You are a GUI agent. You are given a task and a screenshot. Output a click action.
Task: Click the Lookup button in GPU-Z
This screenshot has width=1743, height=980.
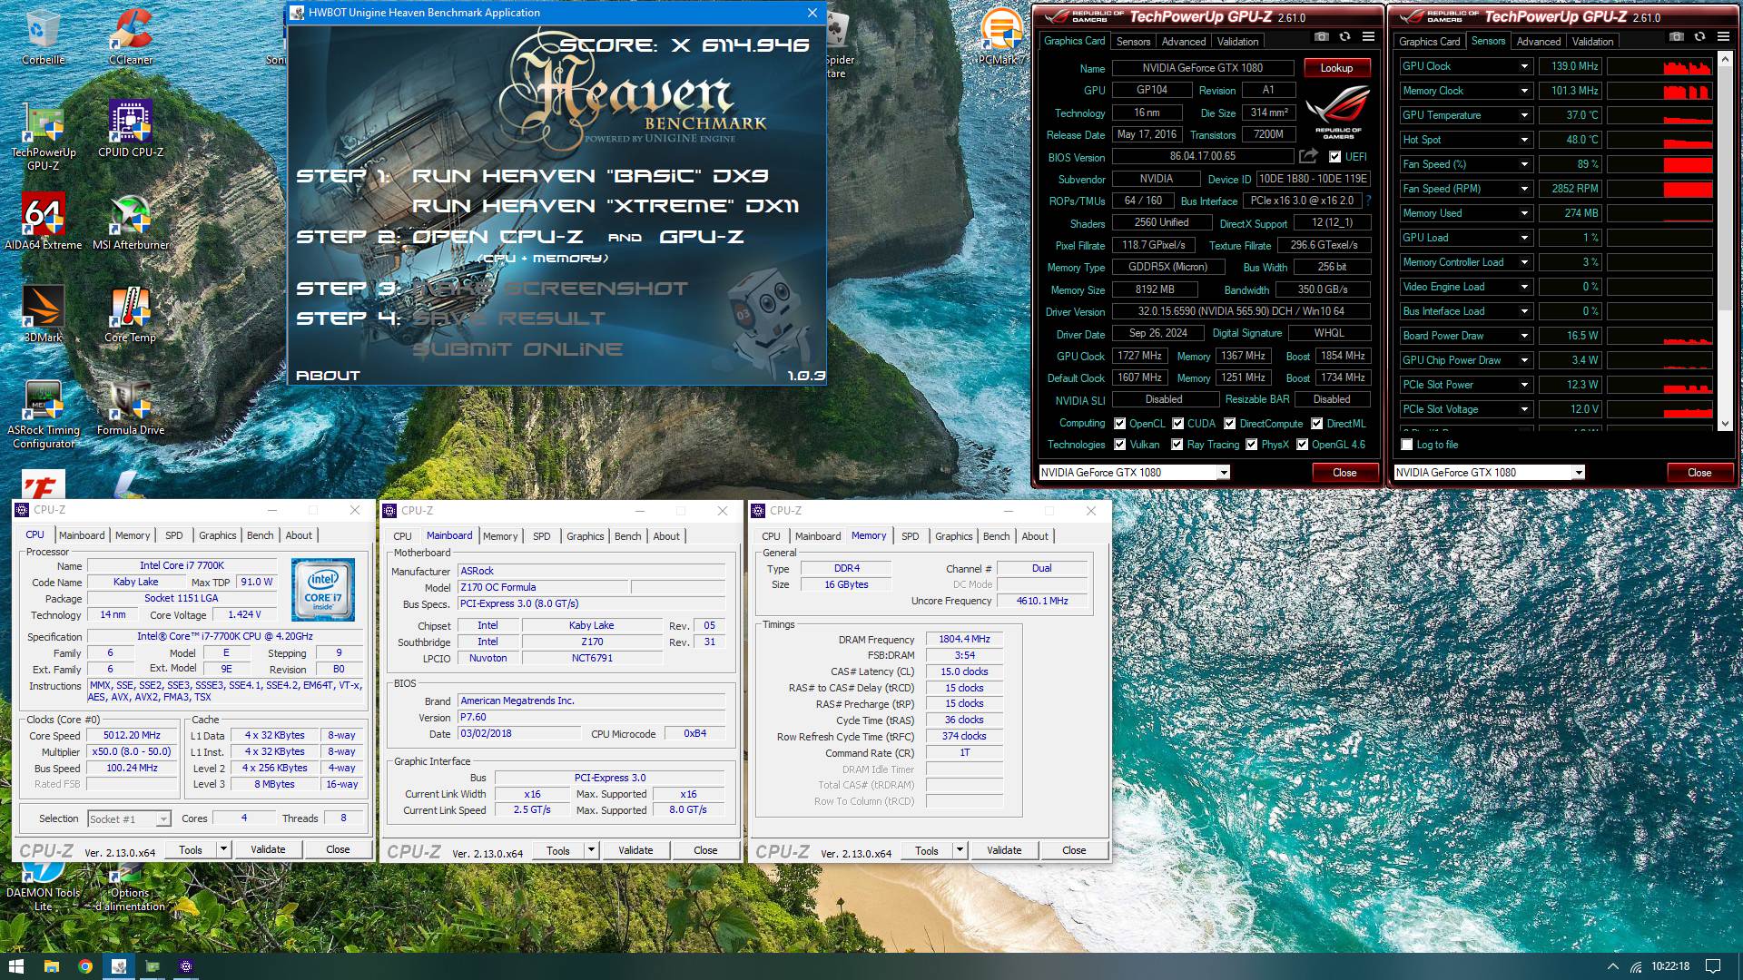click(1336, 68)
